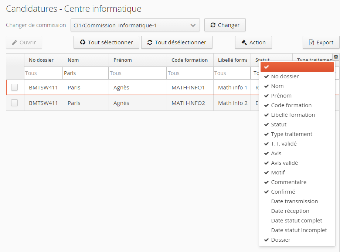Click the column settings gear icon
The height and width of the screenshot is (252, 340).
[336, 57]
